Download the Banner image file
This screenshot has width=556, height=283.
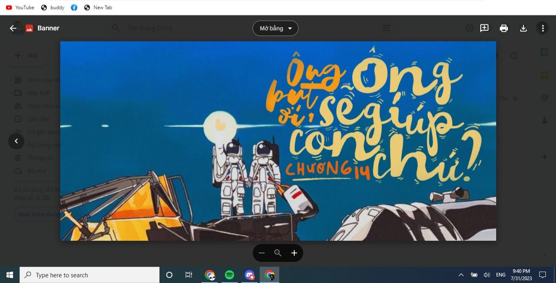[523, 28]
